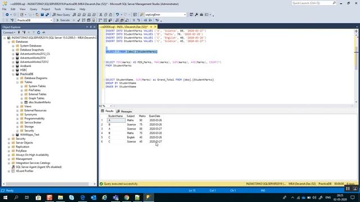Click the Save file toolbar icon
This screenshot has height=202, width=360.
point(42,15)
